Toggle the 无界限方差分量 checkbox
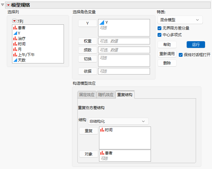This screenshot has width=212, height=169. (x=159, y=28)
